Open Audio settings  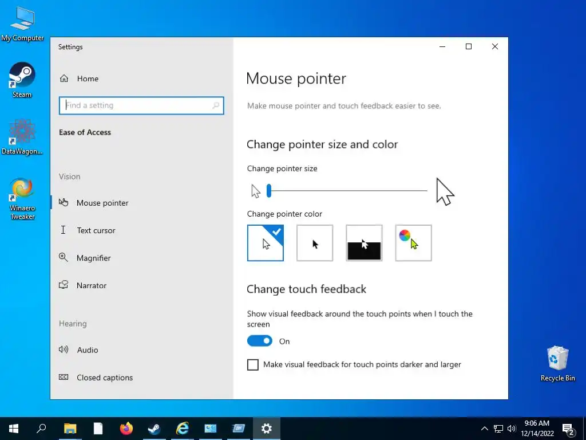point(142,350)
